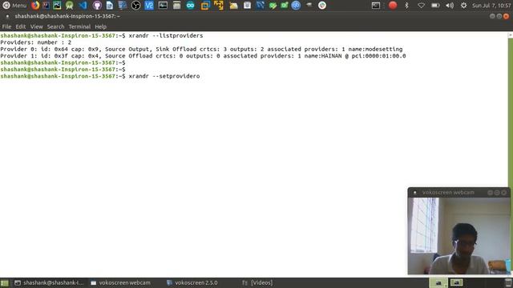The image size is (513, 288).
Task: Click the red recording indicator in tray
Action: (x=393, y=6)
